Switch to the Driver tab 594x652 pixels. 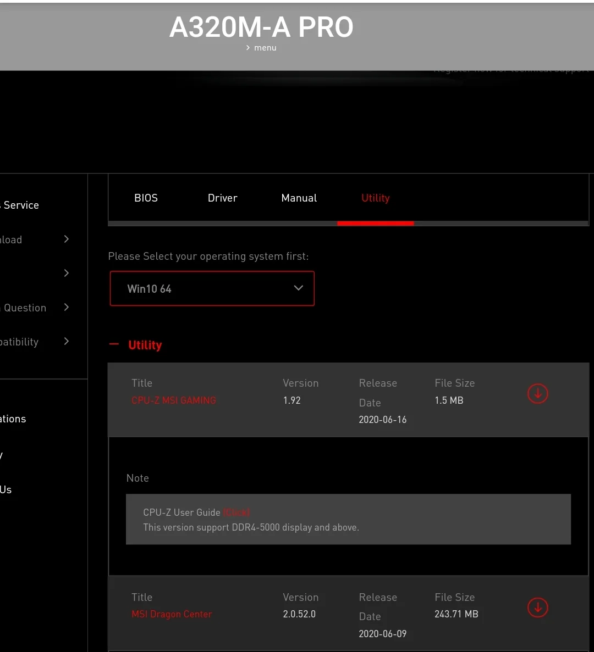(x=222, y=198)
